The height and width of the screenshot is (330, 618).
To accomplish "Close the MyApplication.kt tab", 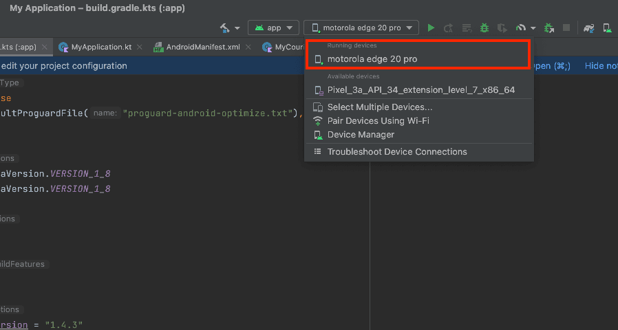I will click(x=140, y=47).
